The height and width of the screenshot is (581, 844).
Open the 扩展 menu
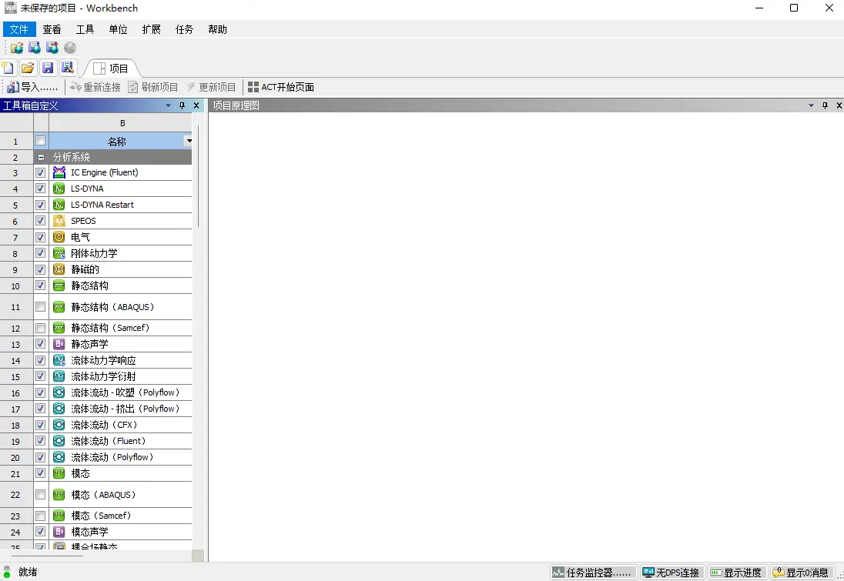(151, 29)
